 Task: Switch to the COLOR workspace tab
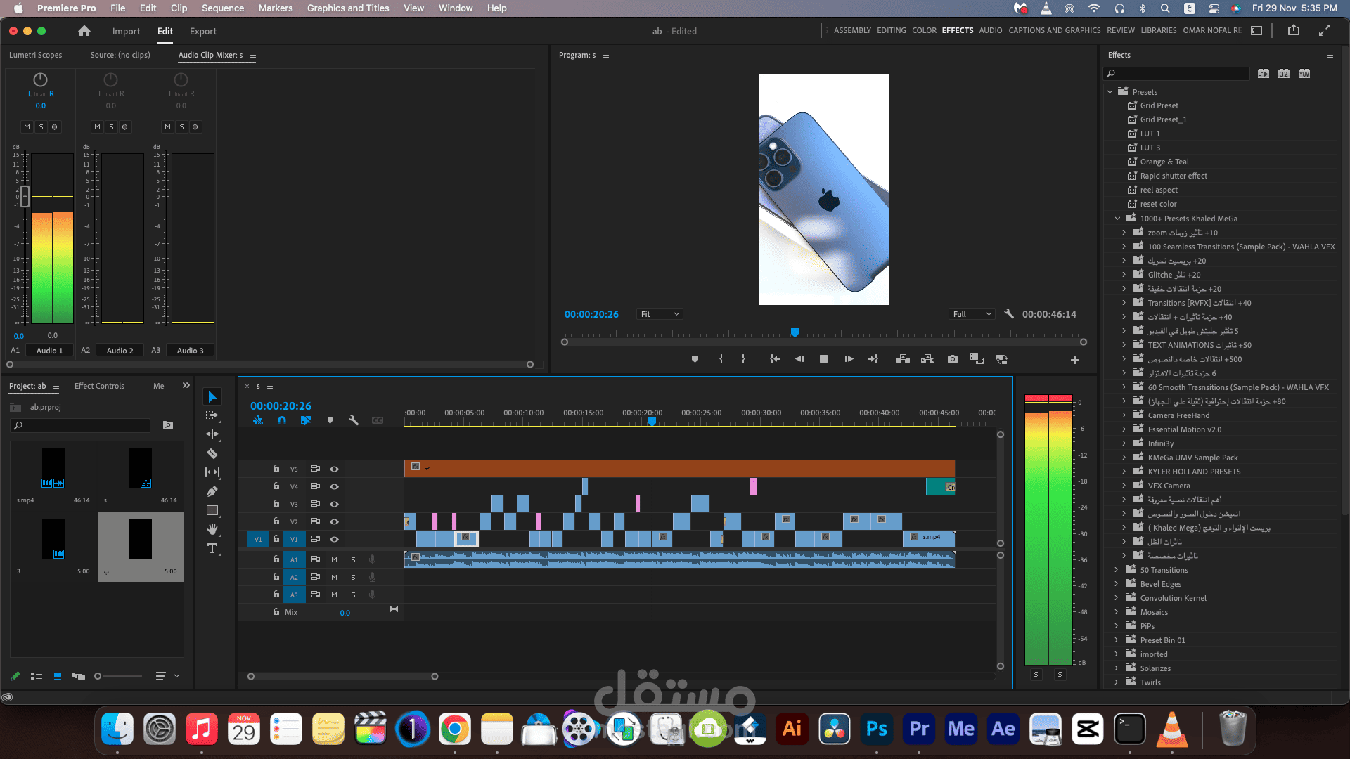(924, 30)
